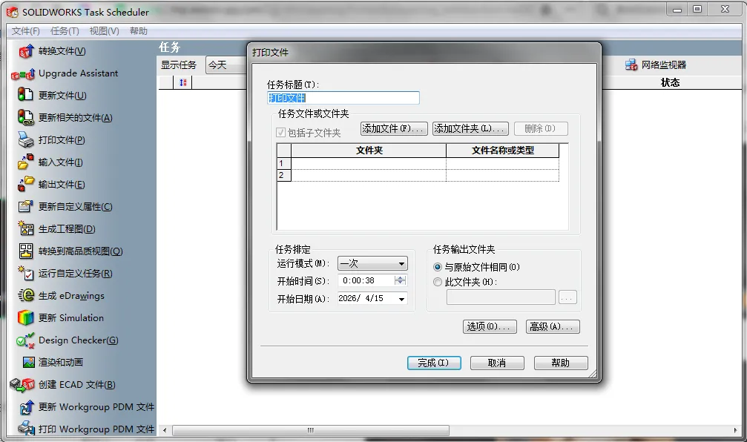The image size is (747, 442).
Task: Click the 文件名称或类型 column header
Action: (503, 151)
